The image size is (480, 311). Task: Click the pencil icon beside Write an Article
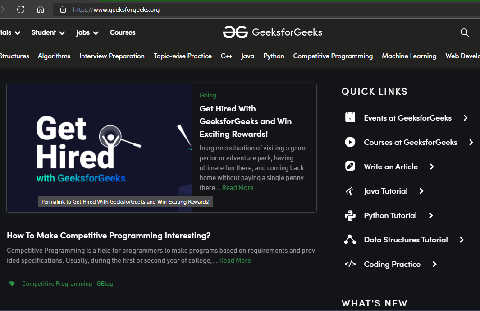[350, 166]
